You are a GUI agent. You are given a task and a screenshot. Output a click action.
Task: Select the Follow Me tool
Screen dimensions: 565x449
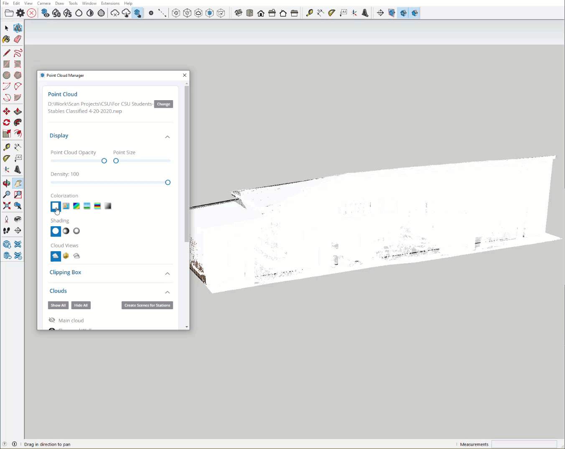coord(18,122)
